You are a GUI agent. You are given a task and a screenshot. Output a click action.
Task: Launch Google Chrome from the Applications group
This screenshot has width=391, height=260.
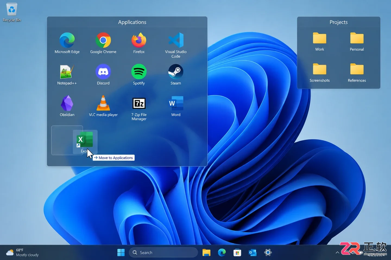click(x=103, y=40)
